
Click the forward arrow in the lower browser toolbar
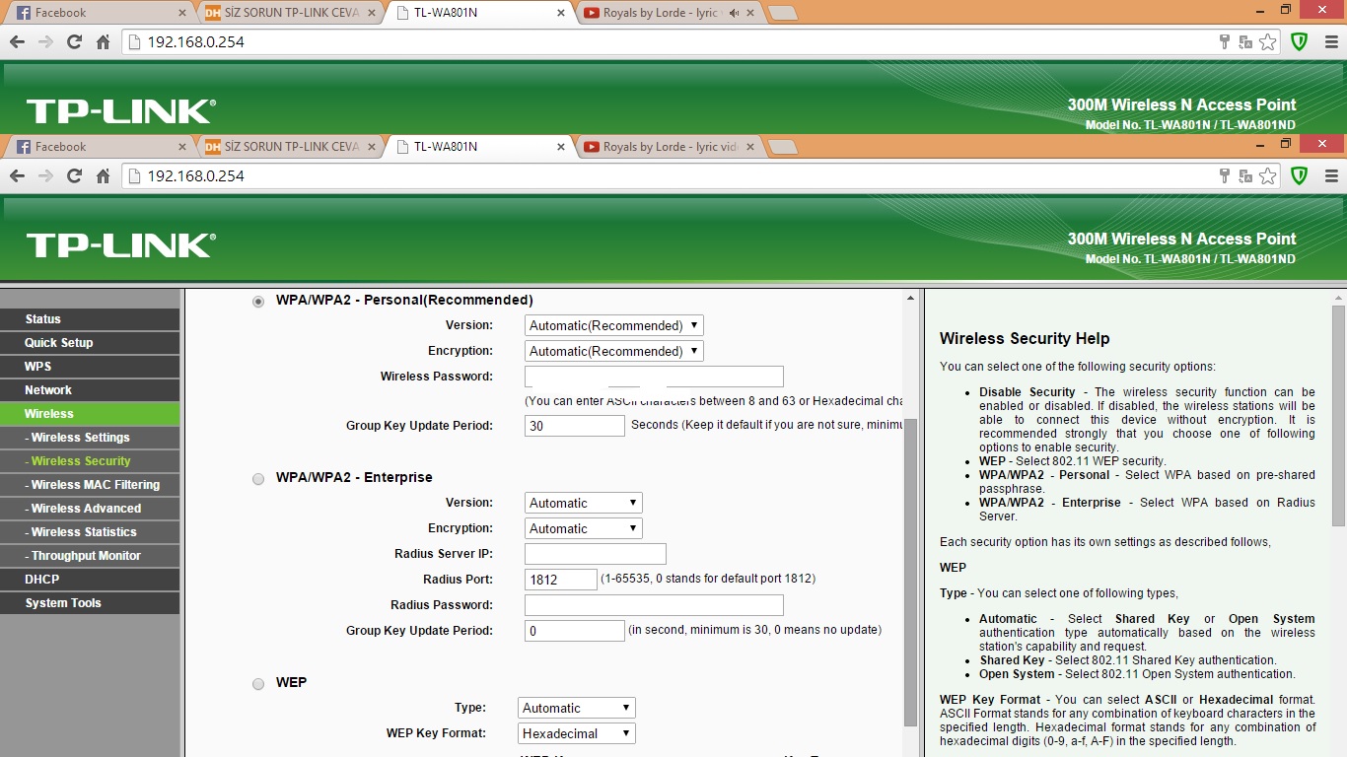coord(45,176)
